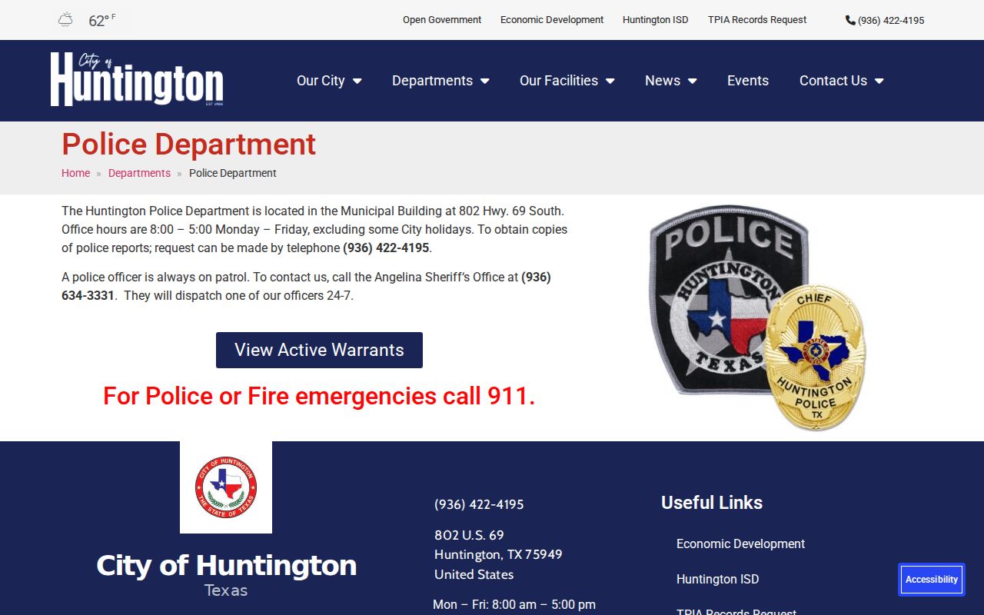Expand the Contact Us dropdown arrow
Image resolution: width=984 pixels, height=615 pixels.
[879, 81]
